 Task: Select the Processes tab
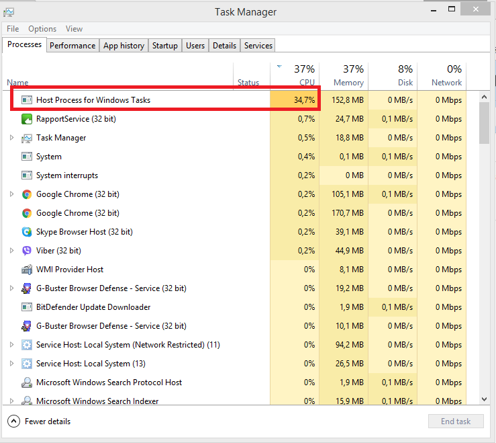(x=24, y=44)
